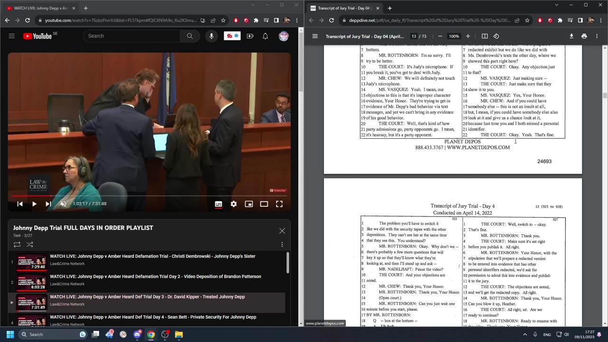Click the playlist title Johnny Depp Trial FULL DAYS
The height and width of the screenshot is (342, 608).
(x=83, y=228)
